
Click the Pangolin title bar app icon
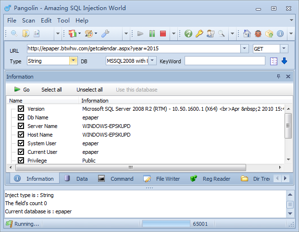pyautogui.click(x=8, y=8)
